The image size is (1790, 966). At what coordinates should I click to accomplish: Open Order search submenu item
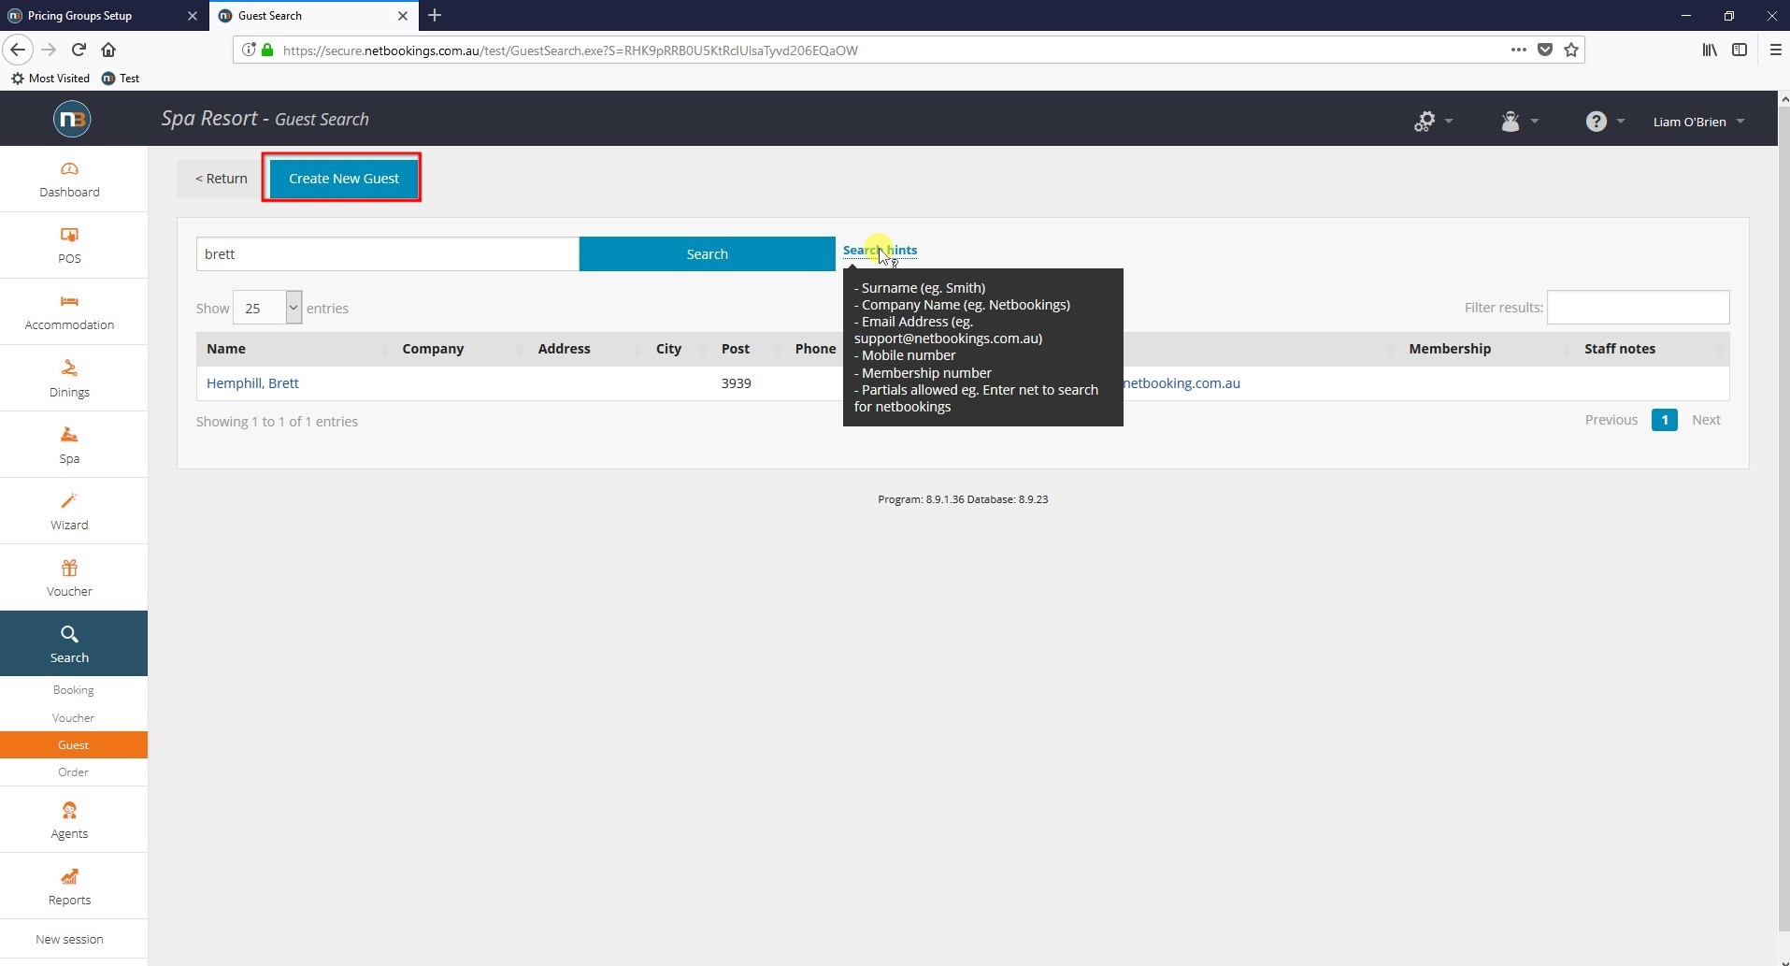tap(74, 772)
